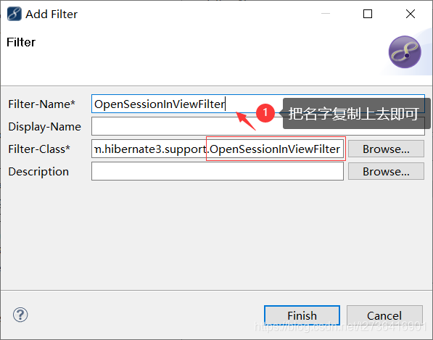433x340 pixels.
Task: Click the Finish button
Action: (x=302, y=315)
